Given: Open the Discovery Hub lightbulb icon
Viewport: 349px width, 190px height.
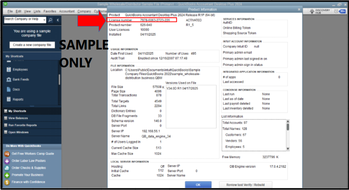Looking at the screenshot, I should (x=312, y=11).
